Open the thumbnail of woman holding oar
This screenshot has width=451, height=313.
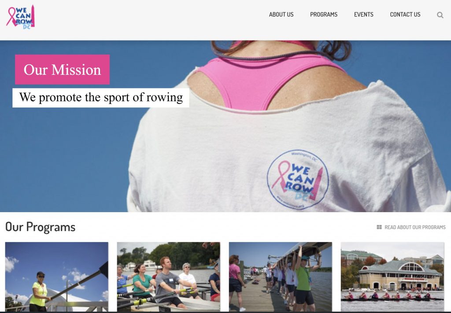[x=57, y=277]
